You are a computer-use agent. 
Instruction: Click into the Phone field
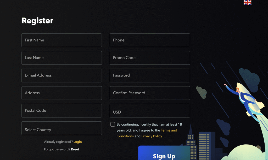click(x=150, y=40)
